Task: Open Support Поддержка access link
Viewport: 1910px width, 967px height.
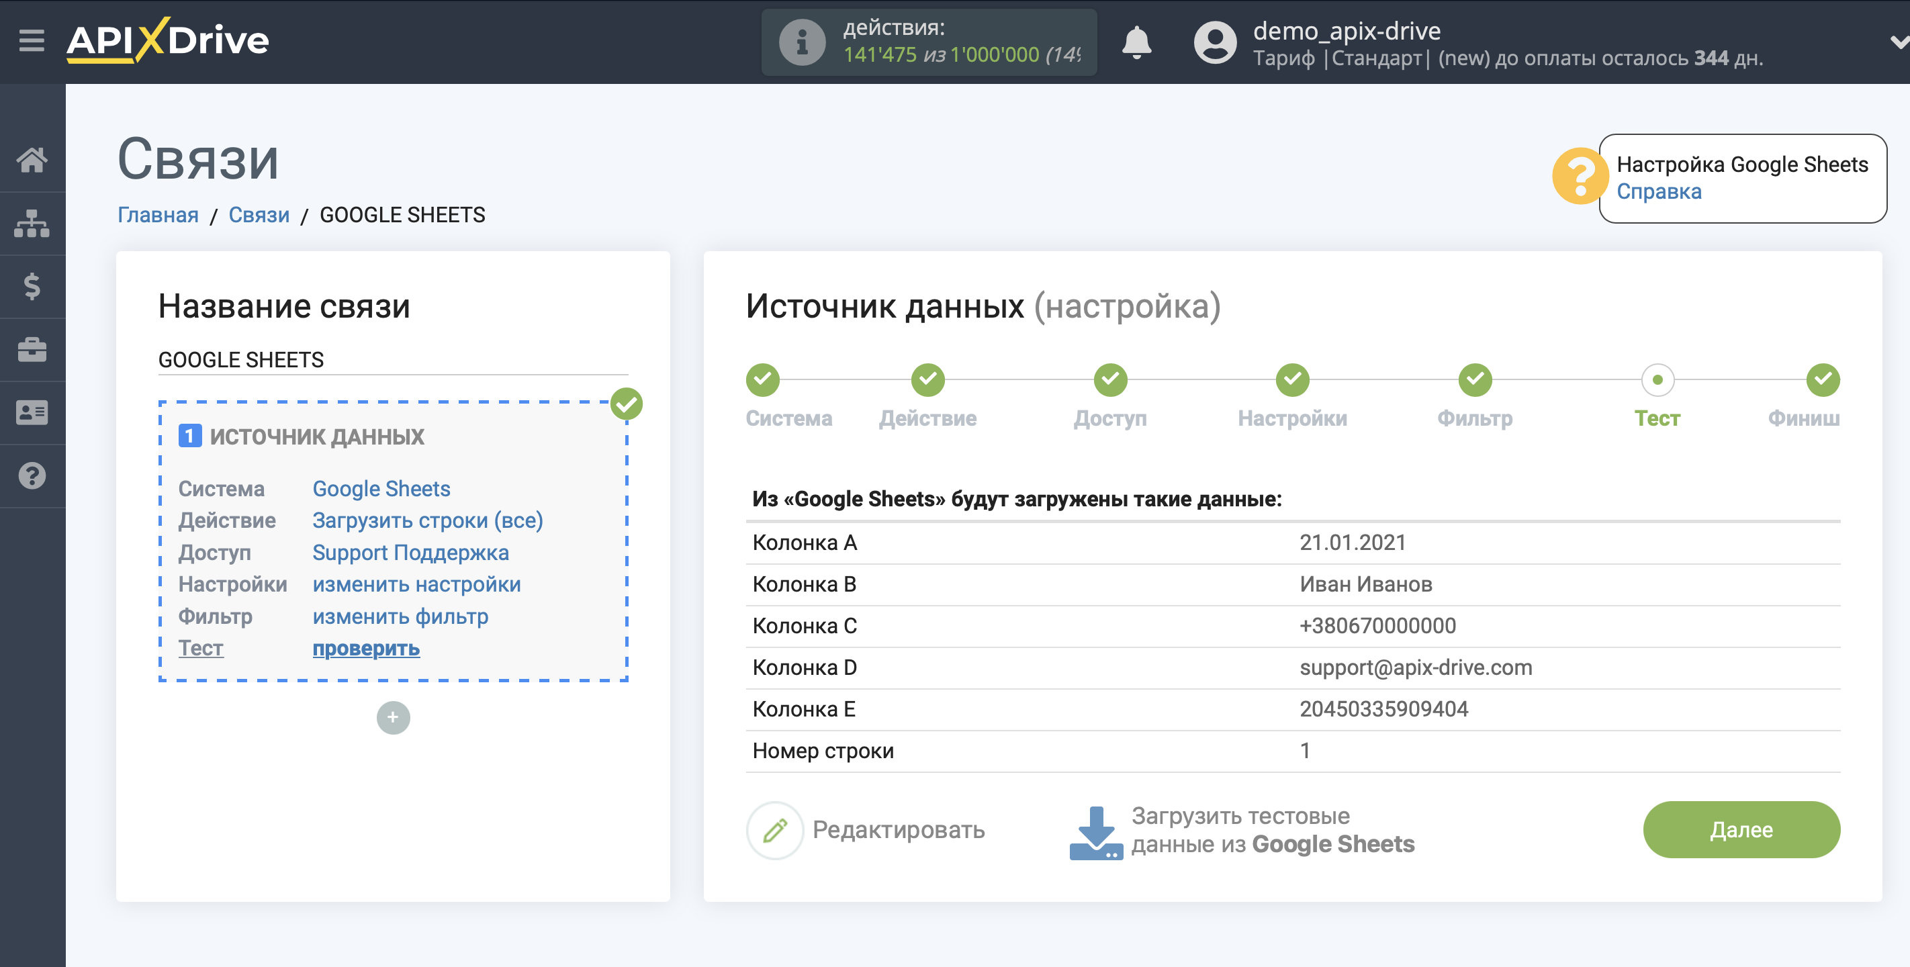Action: [x=410, y=553]
